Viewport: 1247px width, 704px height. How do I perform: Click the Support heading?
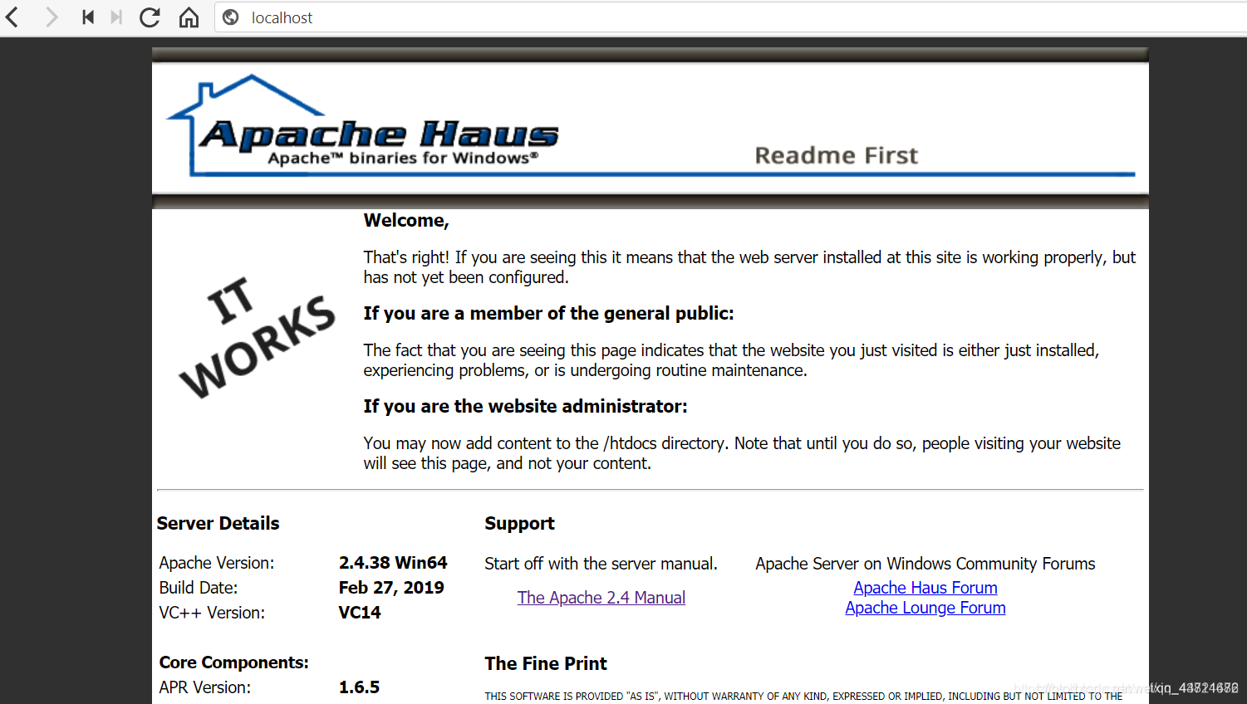[519, 524]
